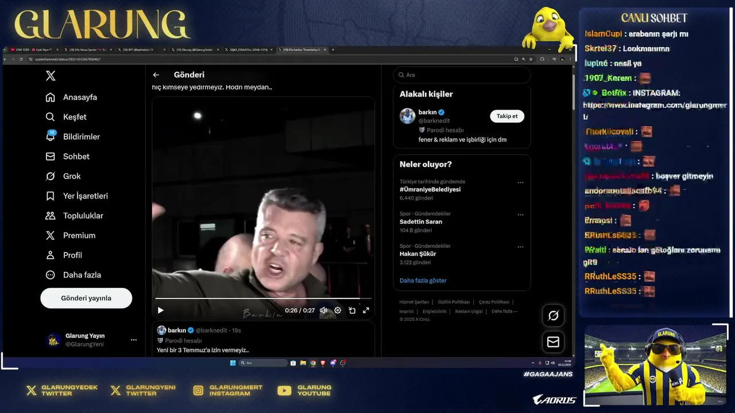This screenshot has height=413, width=735.
Task: Open Reklam bilgisi footer link
Action: tap(469, 311)
